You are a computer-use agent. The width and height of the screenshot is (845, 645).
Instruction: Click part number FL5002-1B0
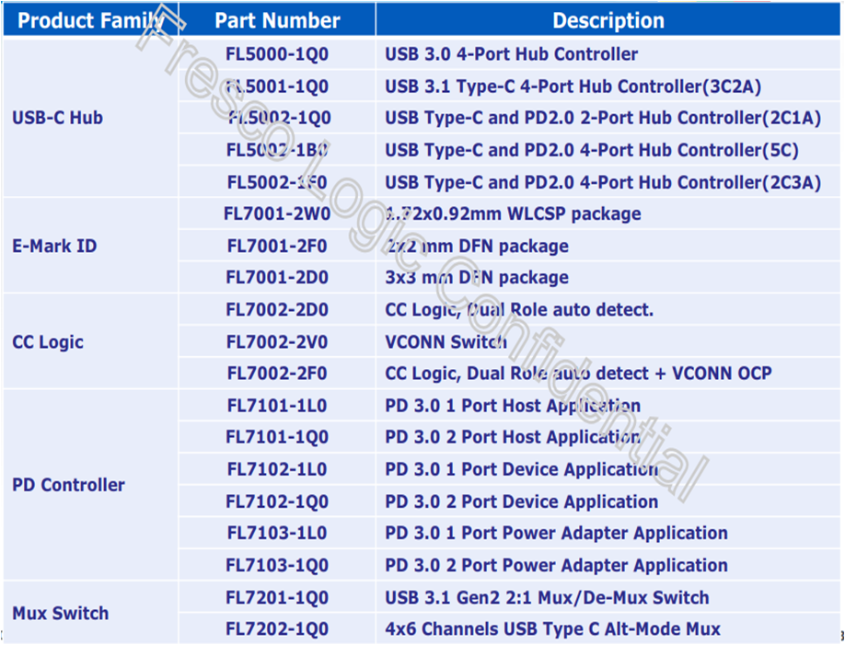[277, 150]
